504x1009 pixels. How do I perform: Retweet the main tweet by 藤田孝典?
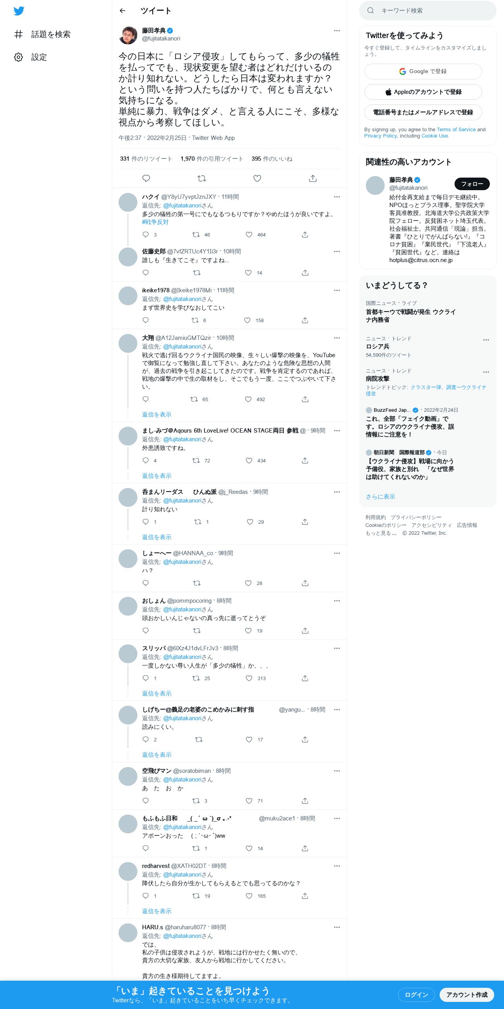pyautogui.click(x=202, y=178)
